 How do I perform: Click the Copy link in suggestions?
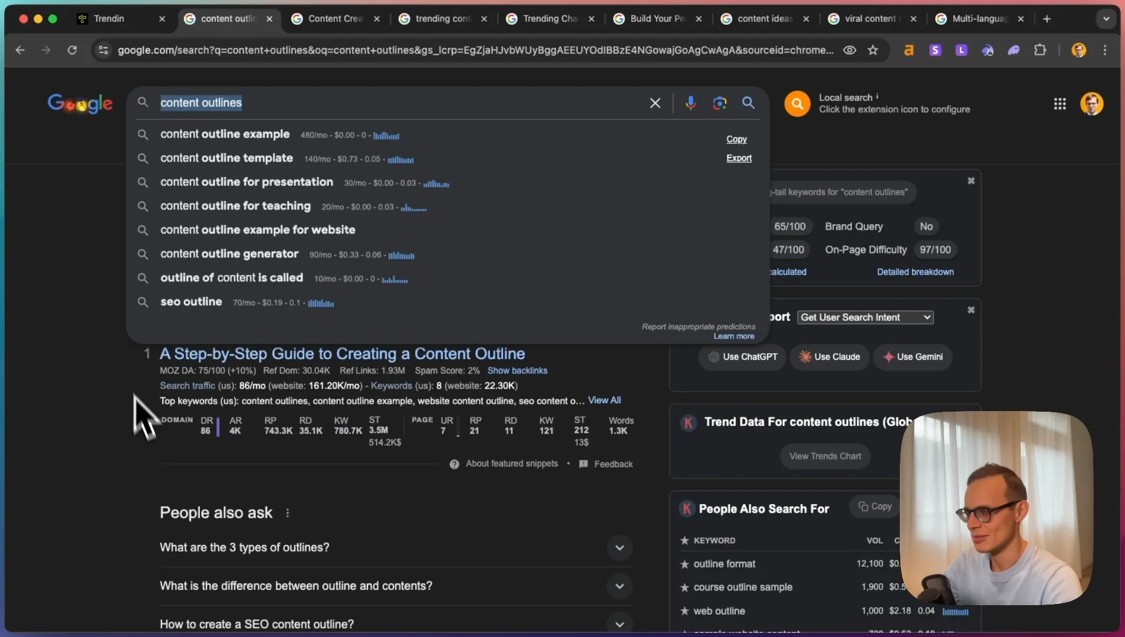(x=736, y=139)
